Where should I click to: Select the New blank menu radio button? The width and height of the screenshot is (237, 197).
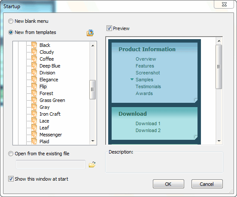pos(11,21)
